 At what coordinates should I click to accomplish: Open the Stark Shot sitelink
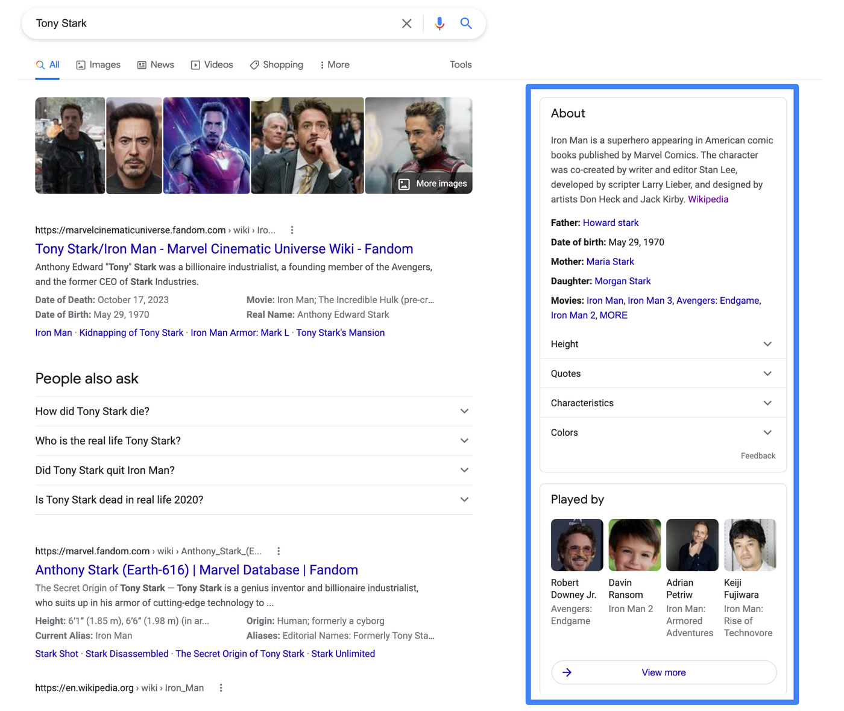pos(57,654)
